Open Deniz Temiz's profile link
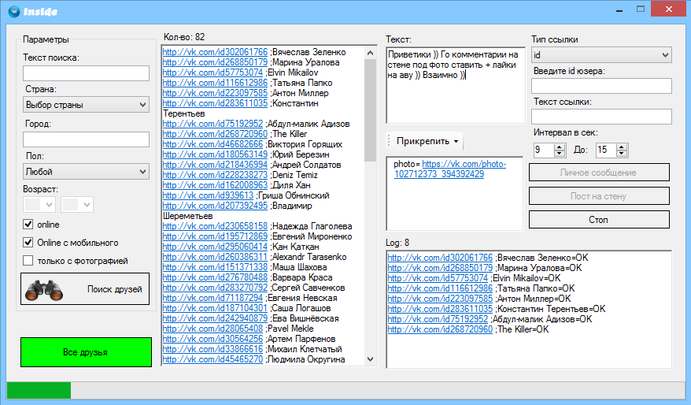 pos(215,175)
